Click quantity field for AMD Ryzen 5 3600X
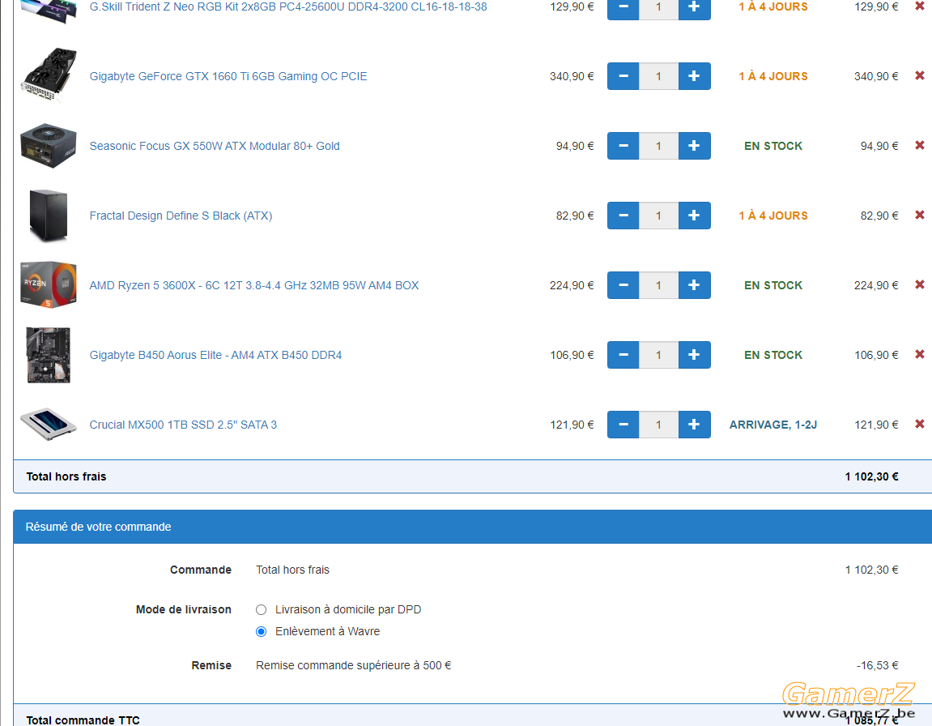Screen dimensions: 932x726 pos(658,285)
